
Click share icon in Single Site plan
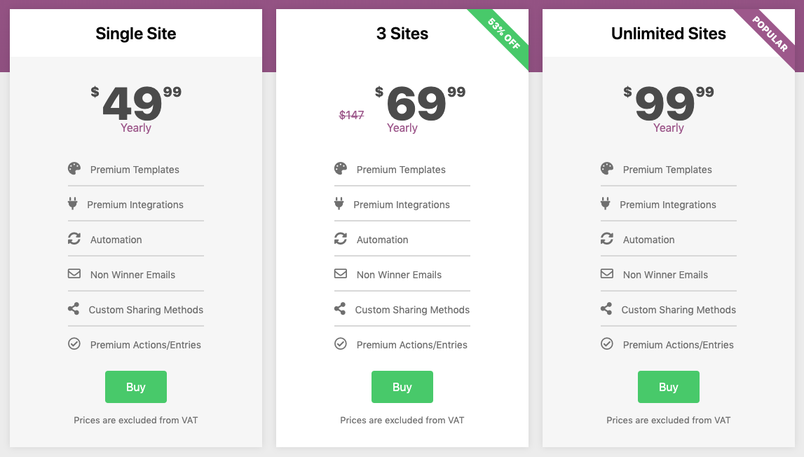(74, 309)
